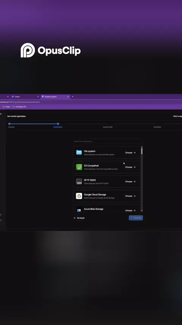Image resolution: width=182 pixels, height=325 pixels.
Task: Click the 'S3 Compatível' title text
Action: pos(91,166)
